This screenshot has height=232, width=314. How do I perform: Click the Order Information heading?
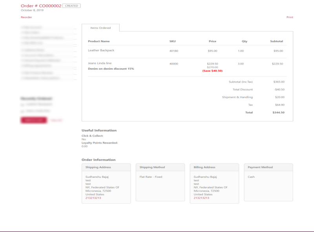point(99,160)
